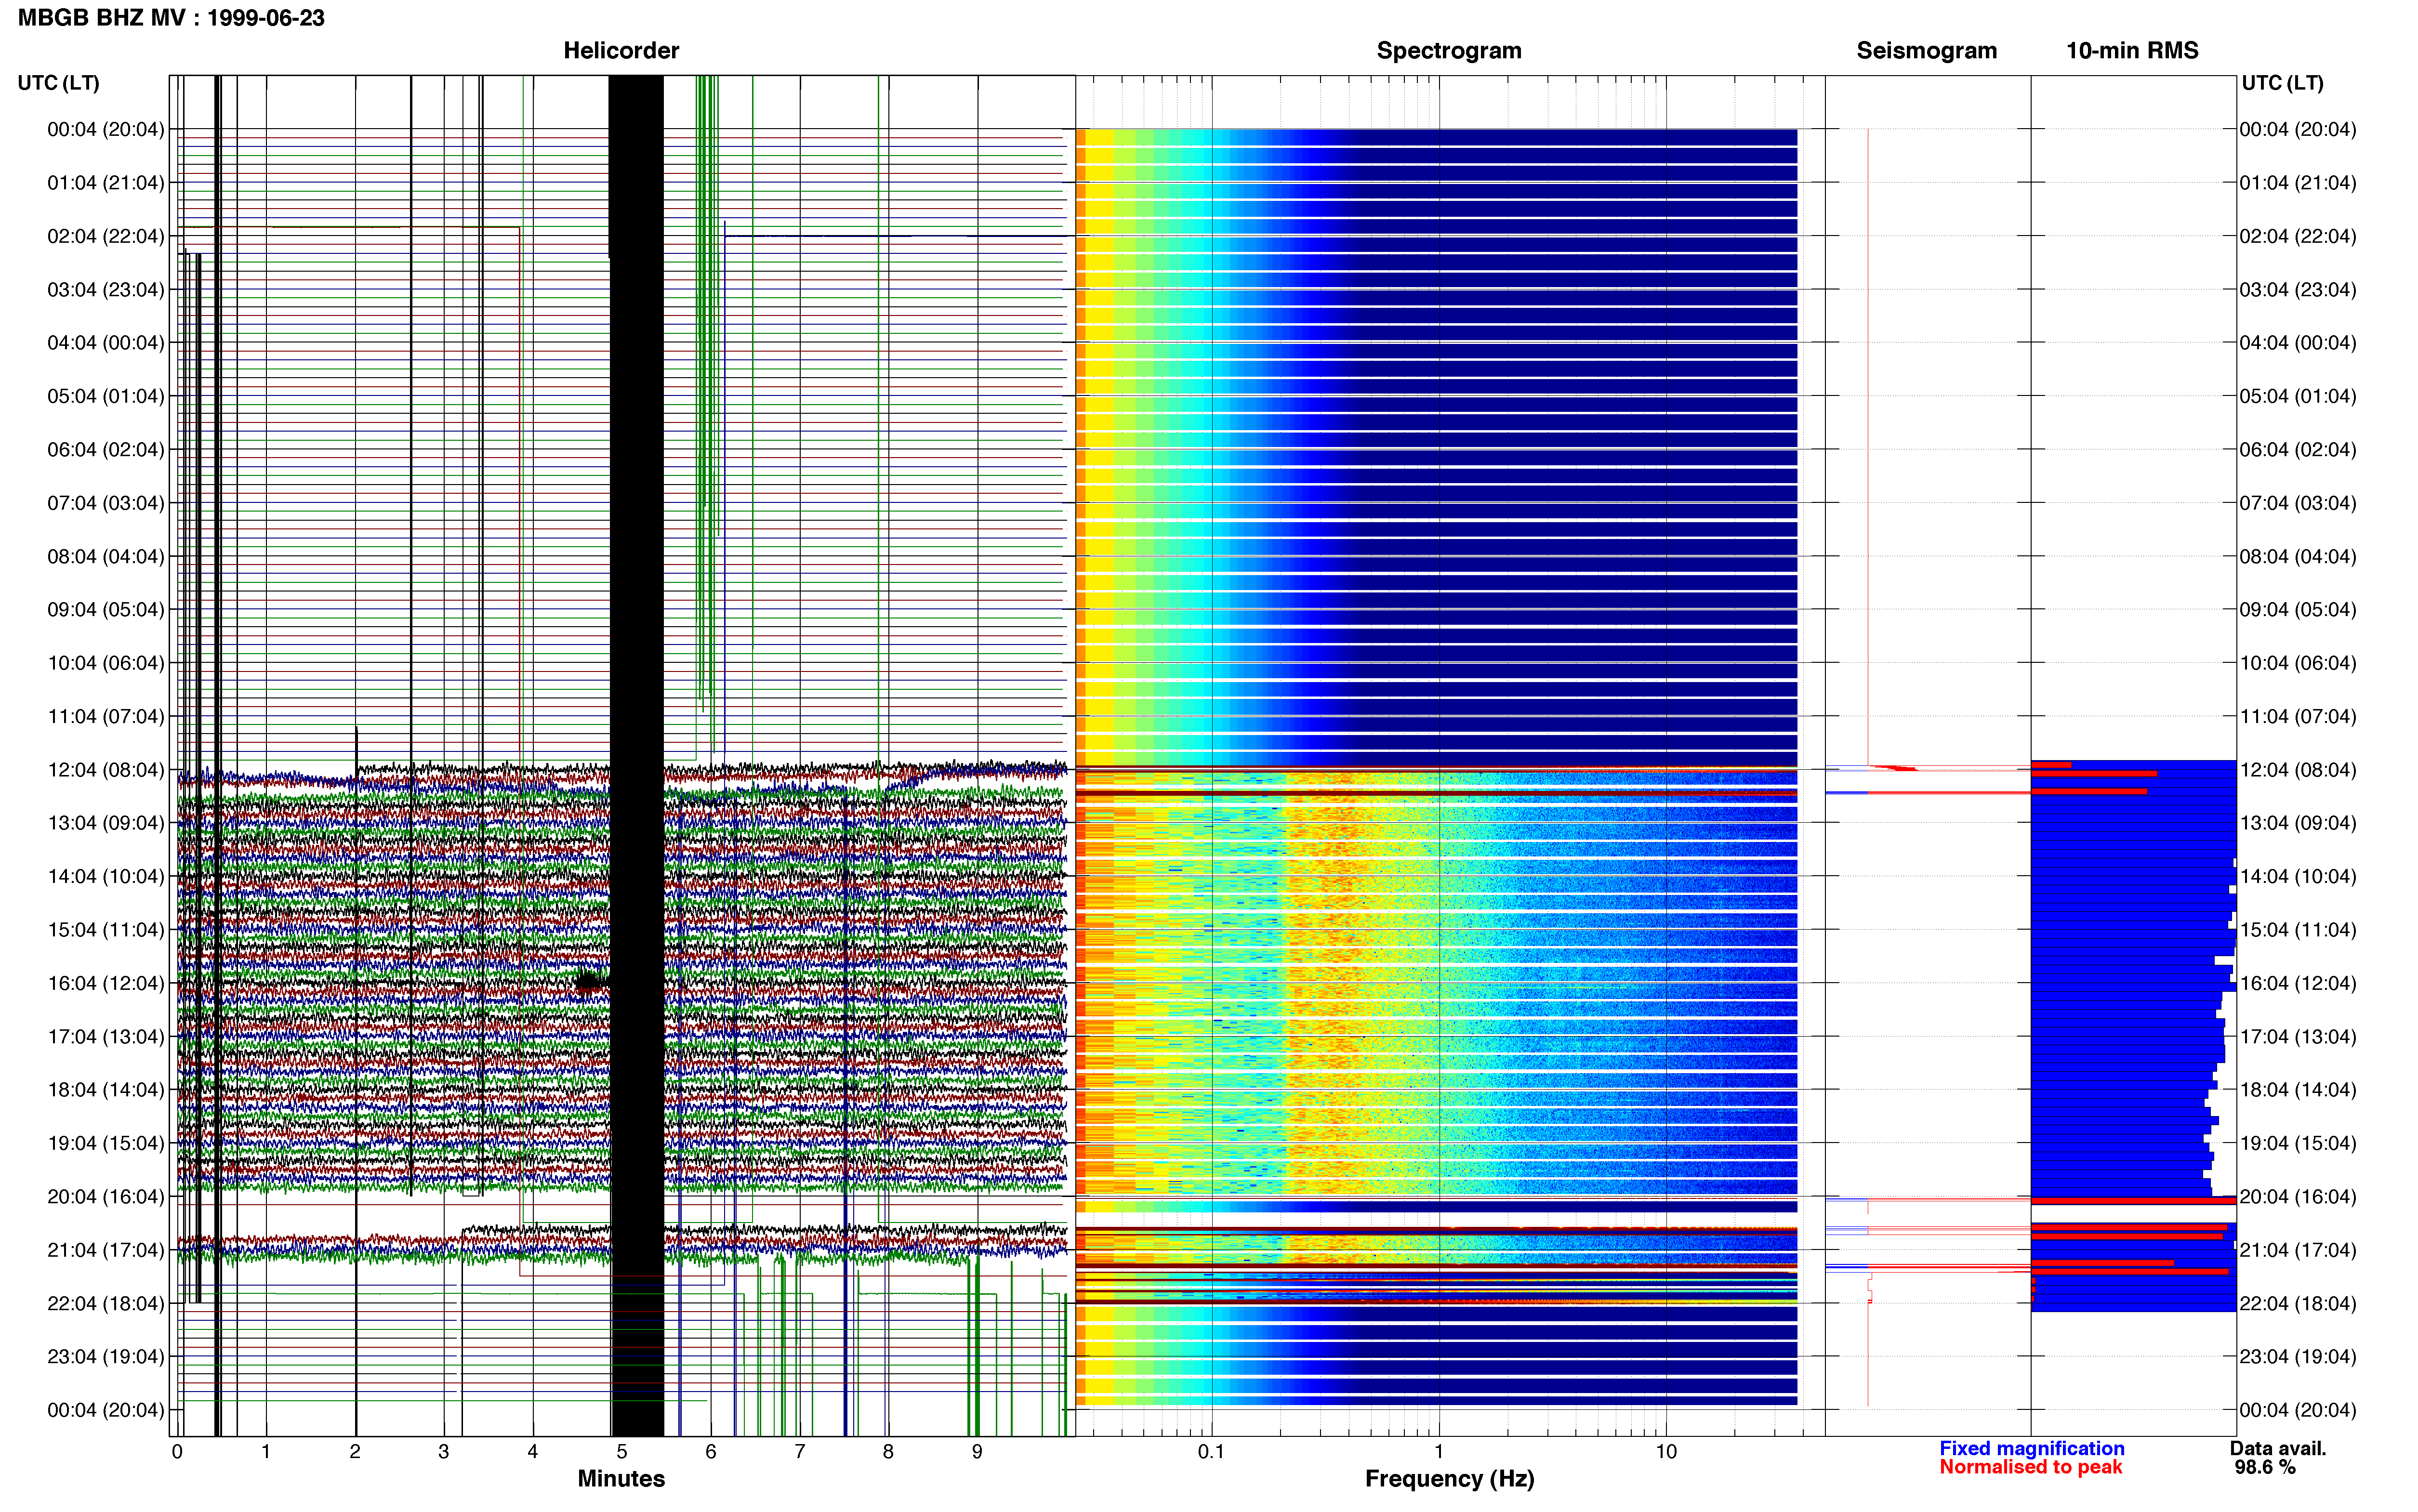
Task: Click right axis time 14:04 (10:04)
Action: click(2298, 876)
